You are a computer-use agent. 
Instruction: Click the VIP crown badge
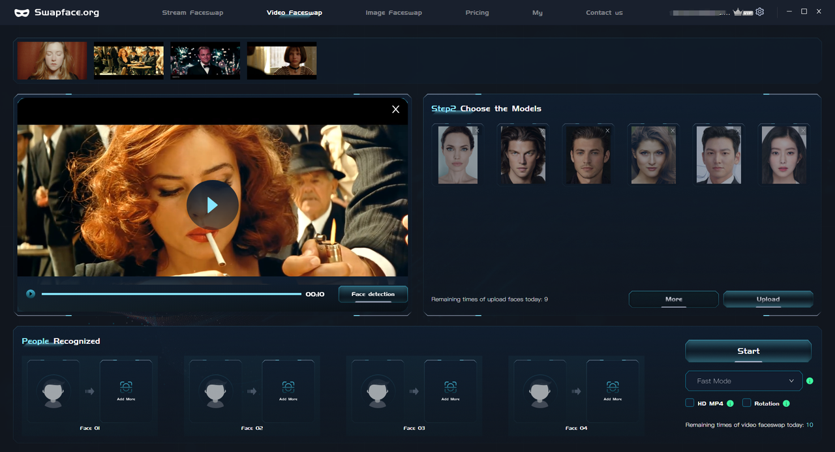pyautogui.click(x=743, y=12)
